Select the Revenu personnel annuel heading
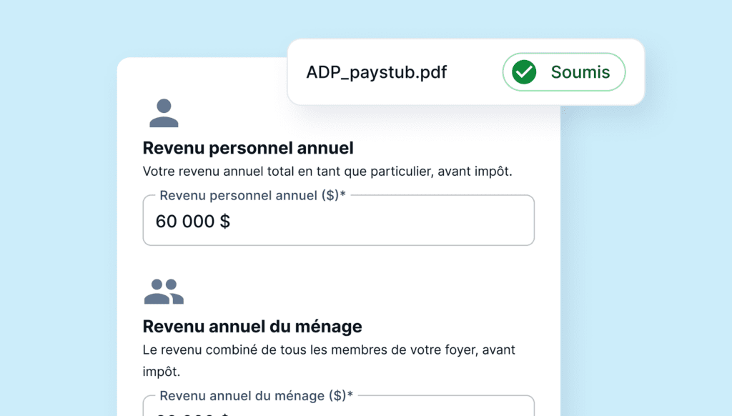The width and height of the screenshot is (732, 416). click(248, 149)
